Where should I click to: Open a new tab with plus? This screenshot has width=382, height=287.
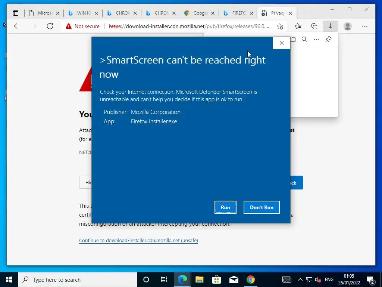coord(303,13)
